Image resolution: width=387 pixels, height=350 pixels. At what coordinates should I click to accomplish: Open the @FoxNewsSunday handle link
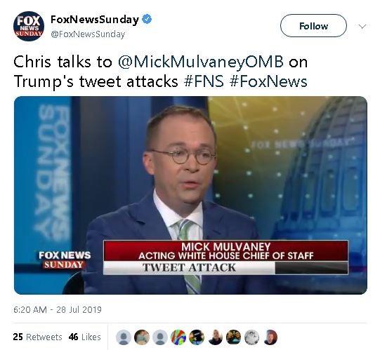coord(88,34)
